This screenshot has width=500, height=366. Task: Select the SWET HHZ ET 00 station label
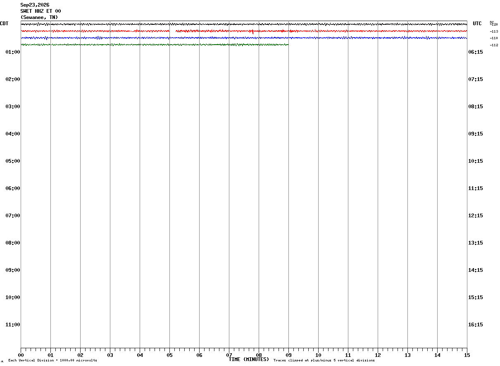pos(41,11)
